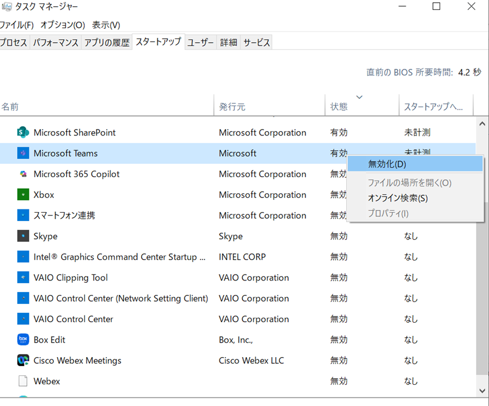This screenshot has height=406, width=489.
Task: Maximize the Task Manager window
Action: point(436,6)
